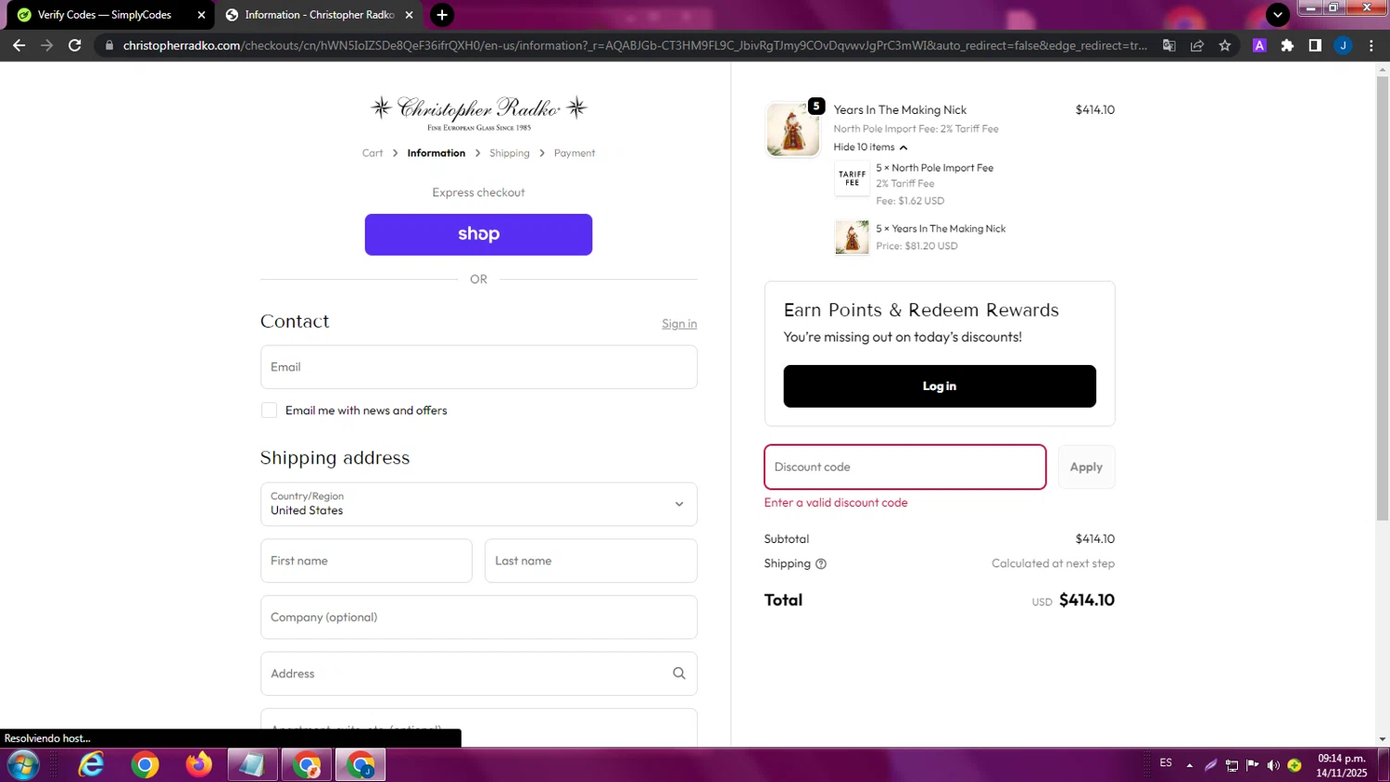Click the browser forward arrow
The height and width of the screenshot is (782, 1390).
[x=46, y=45]
